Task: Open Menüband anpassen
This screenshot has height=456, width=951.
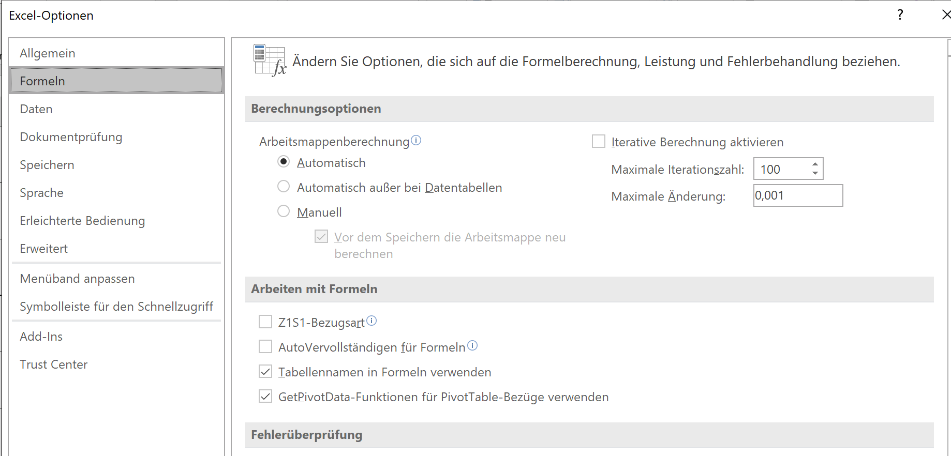Action: pyautogui.click(x=116, y=279)
